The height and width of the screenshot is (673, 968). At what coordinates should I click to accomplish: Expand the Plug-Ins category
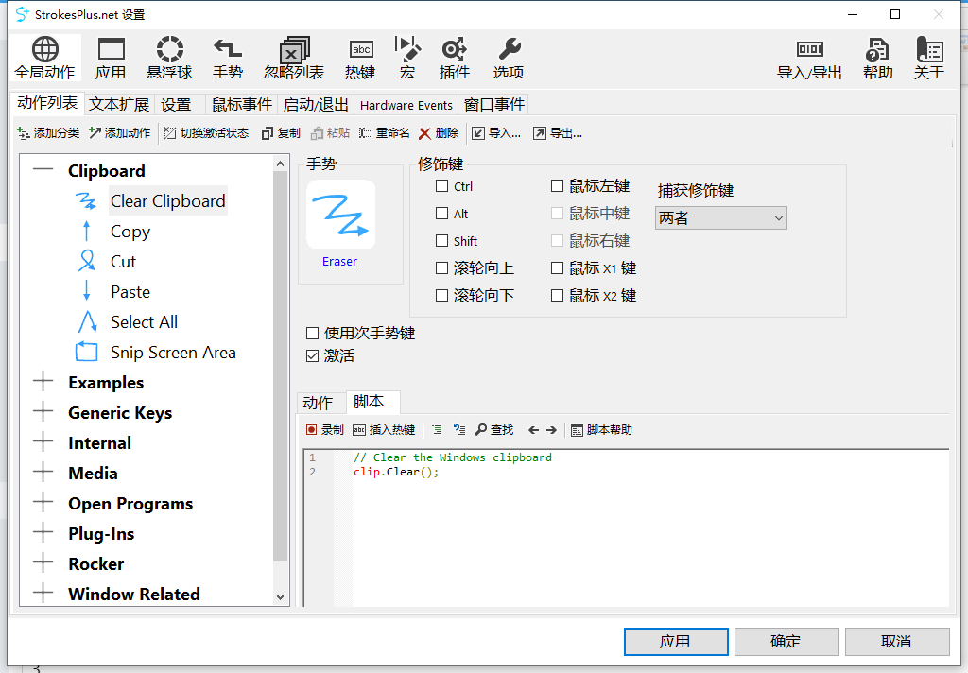click(x=43, y=533)
